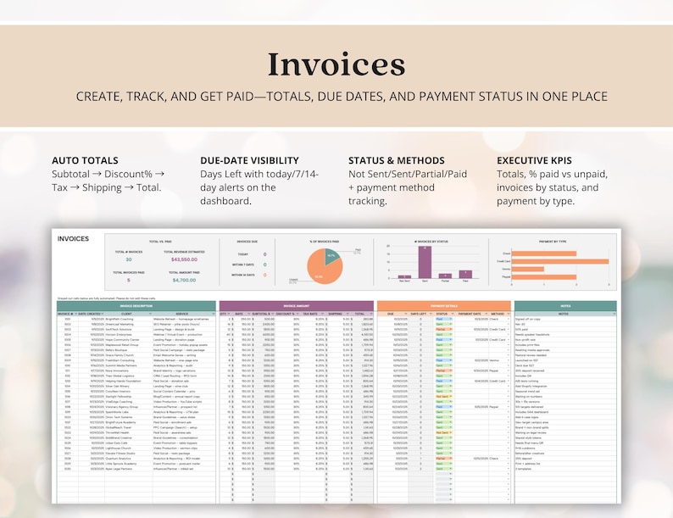
Task: Select the total # invoices value 30
Action: (x=129, y=259)
